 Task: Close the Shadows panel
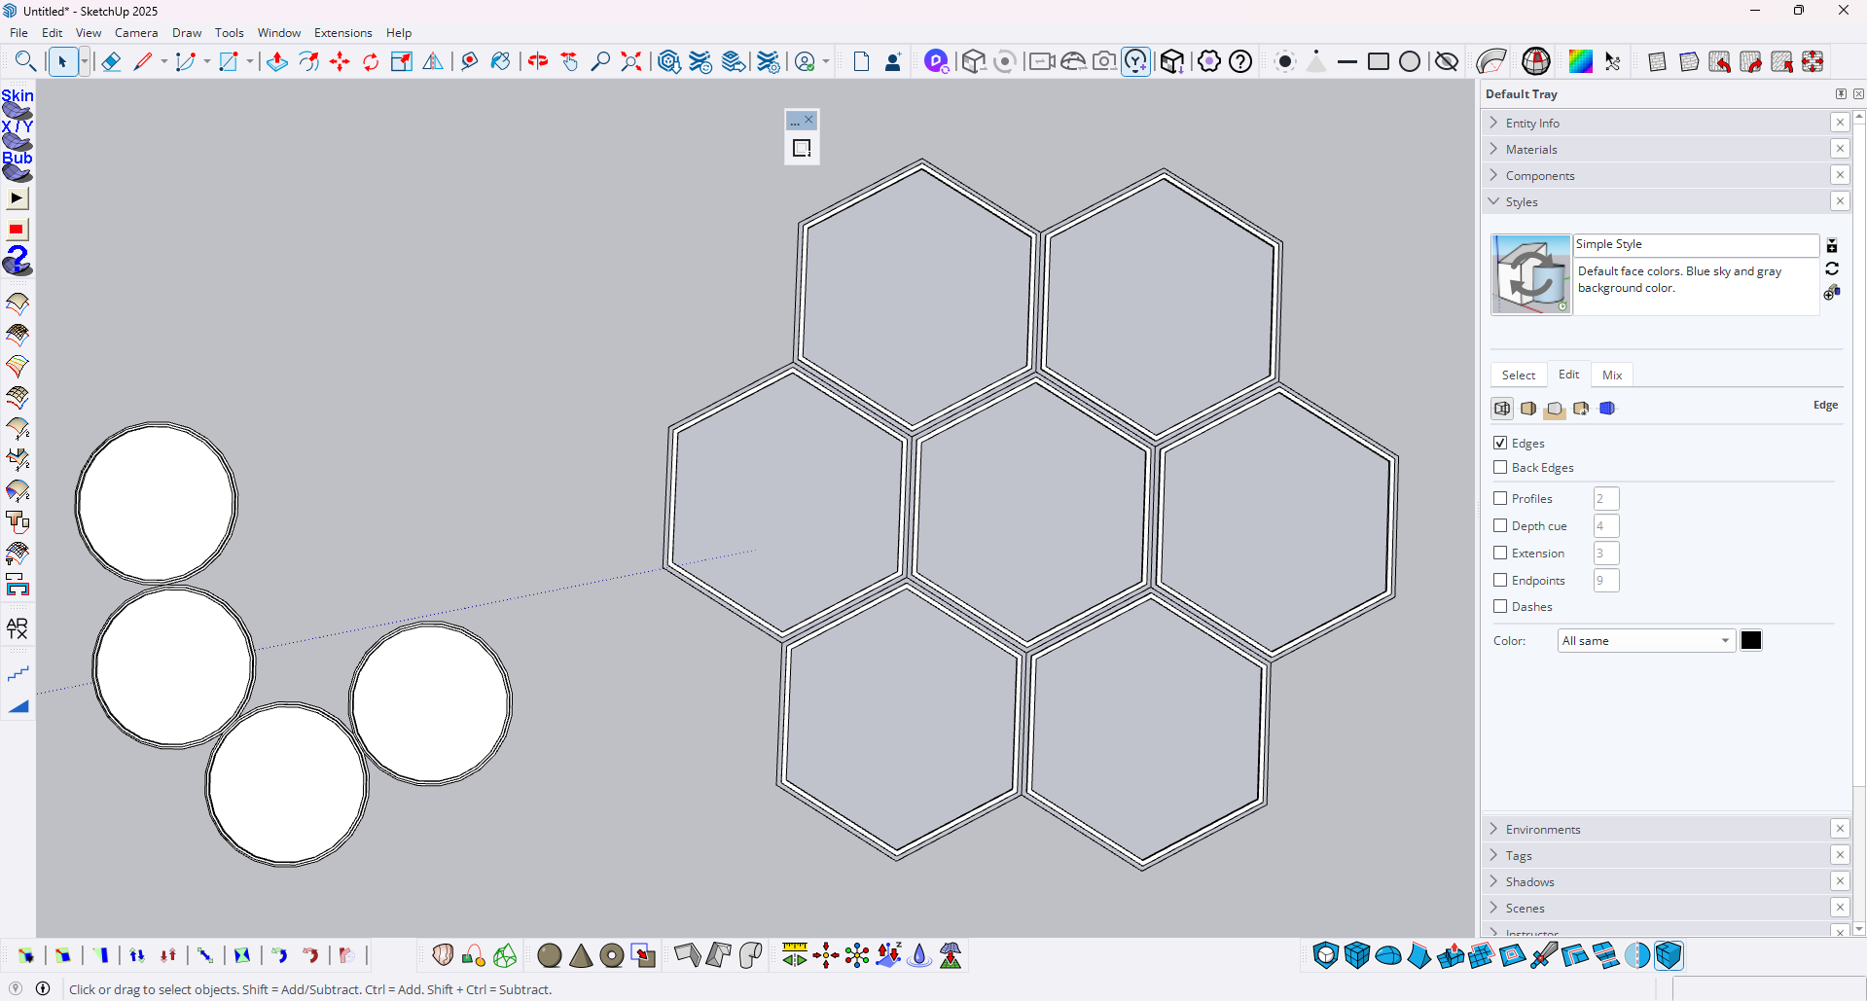click(1840, 881)
